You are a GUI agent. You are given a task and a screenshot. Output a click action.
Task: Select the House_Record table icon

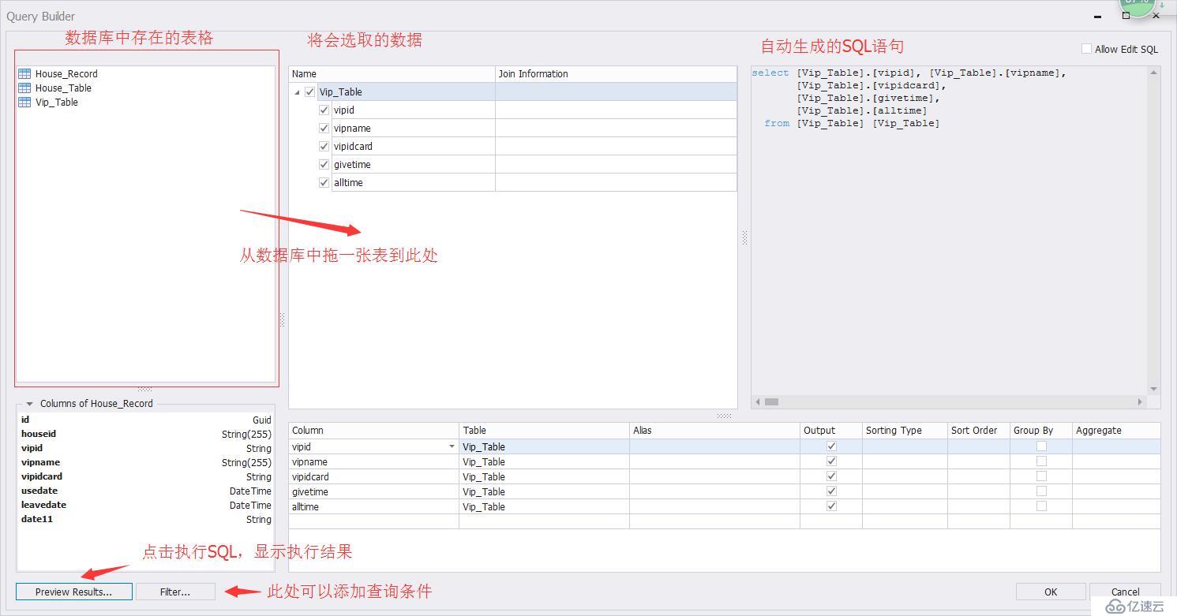[x=24, y=73]
